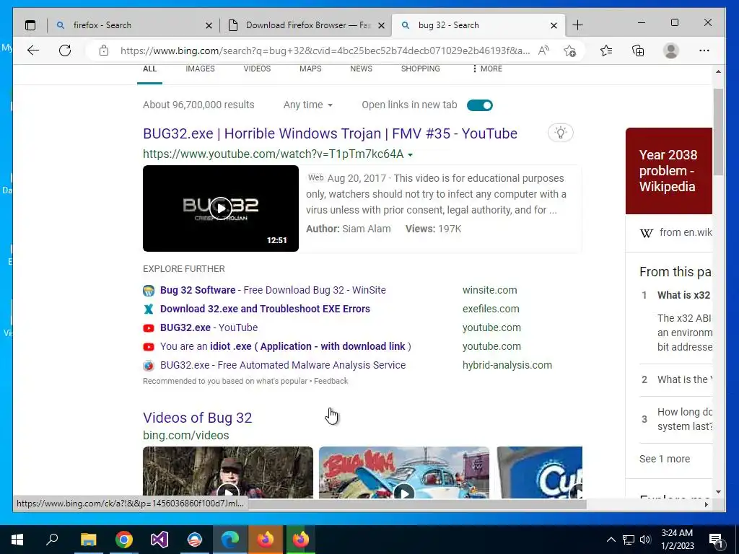The image size is (739, 554).
Task: Select the ALL search tab
Action: 150,69
